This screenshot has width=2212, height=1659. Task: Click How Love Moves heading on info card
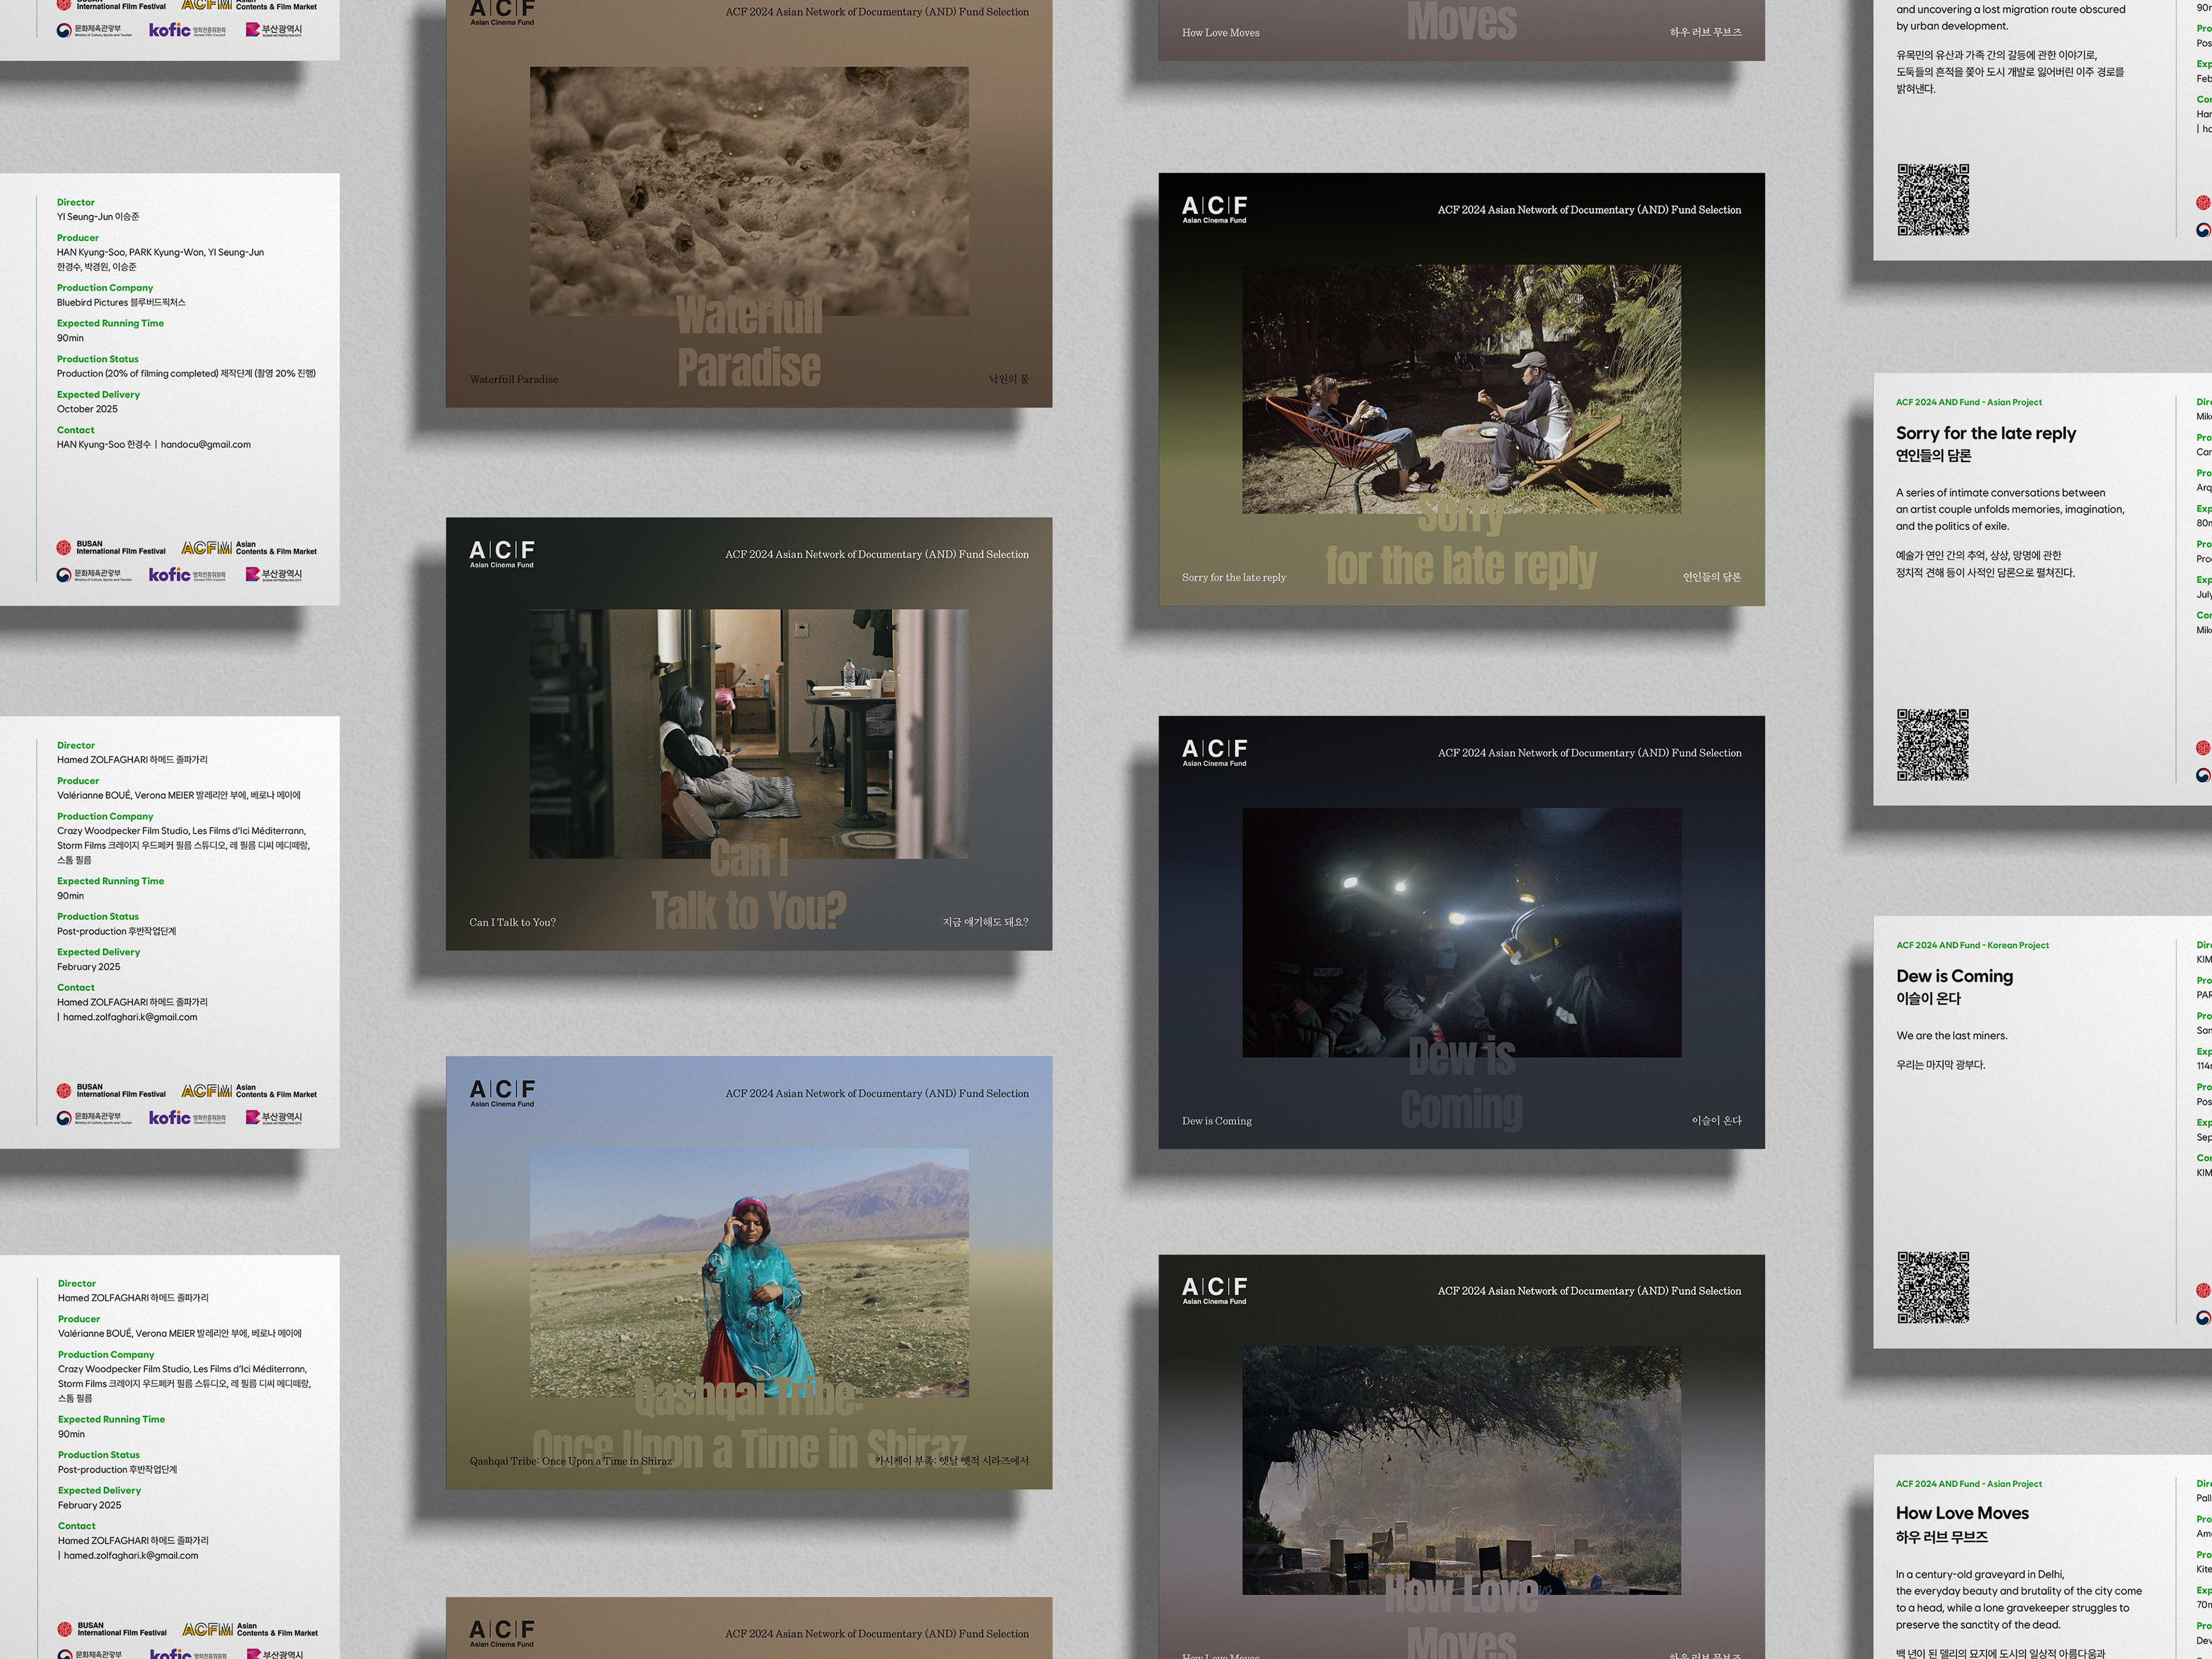click(x=1961, y=1513)
